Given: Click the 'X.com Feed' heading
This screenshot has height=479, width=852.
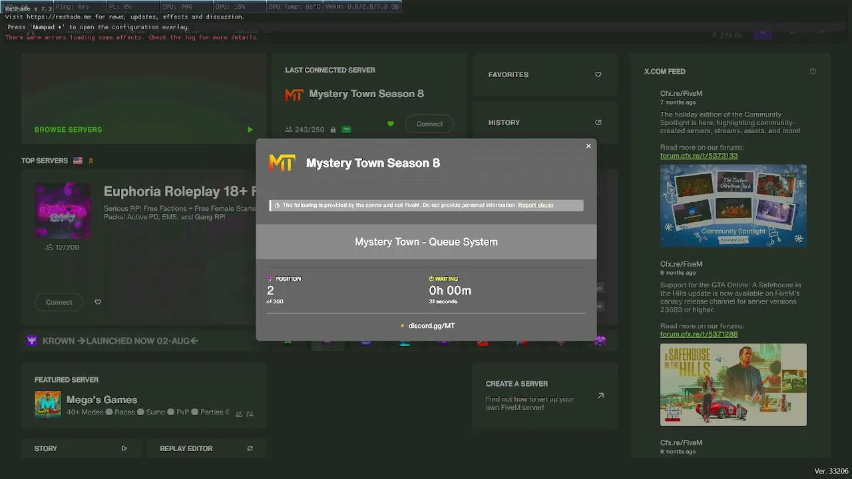Looking at the screenshot, I should pos(665,71).
